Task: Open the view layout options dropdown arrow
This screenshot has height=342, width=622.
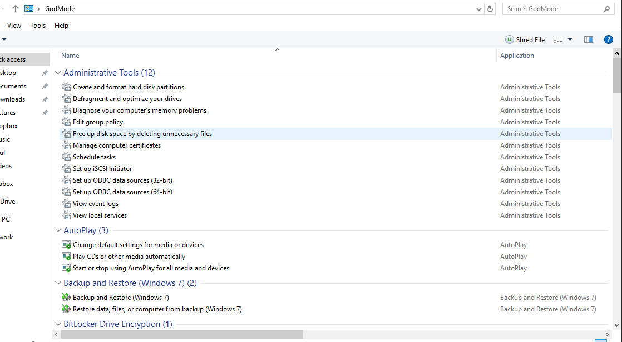Action: [x=570, y=39]
